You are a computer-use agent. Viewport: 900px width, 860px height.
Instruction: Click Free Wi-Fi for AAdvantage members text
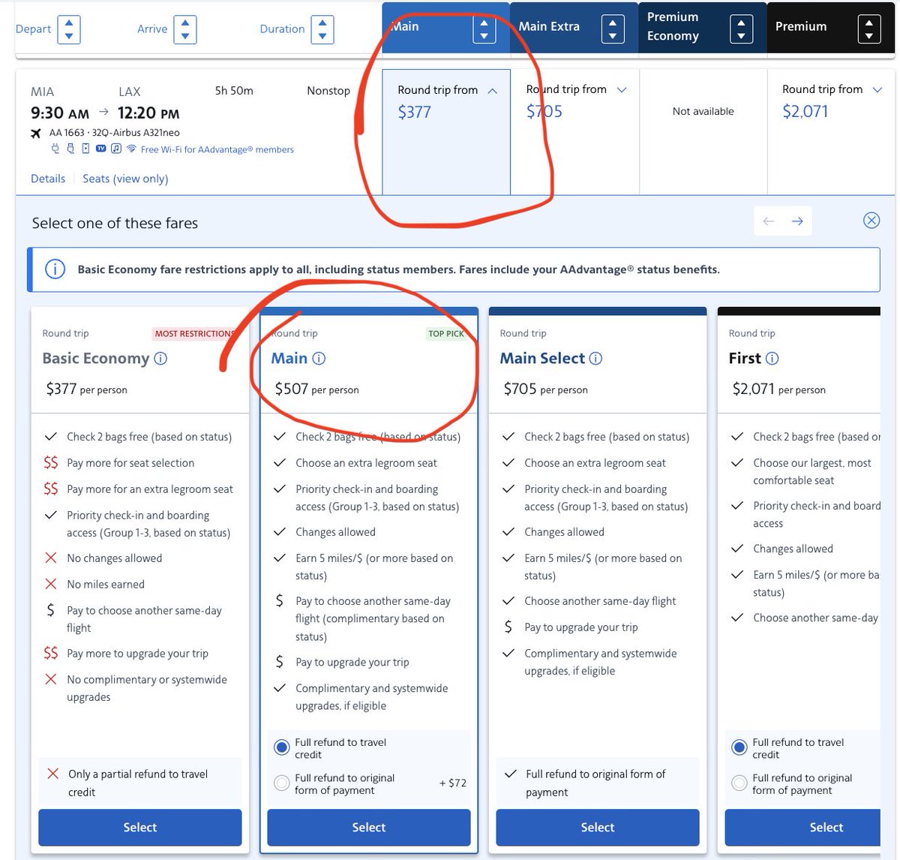[x=217, y=149]
